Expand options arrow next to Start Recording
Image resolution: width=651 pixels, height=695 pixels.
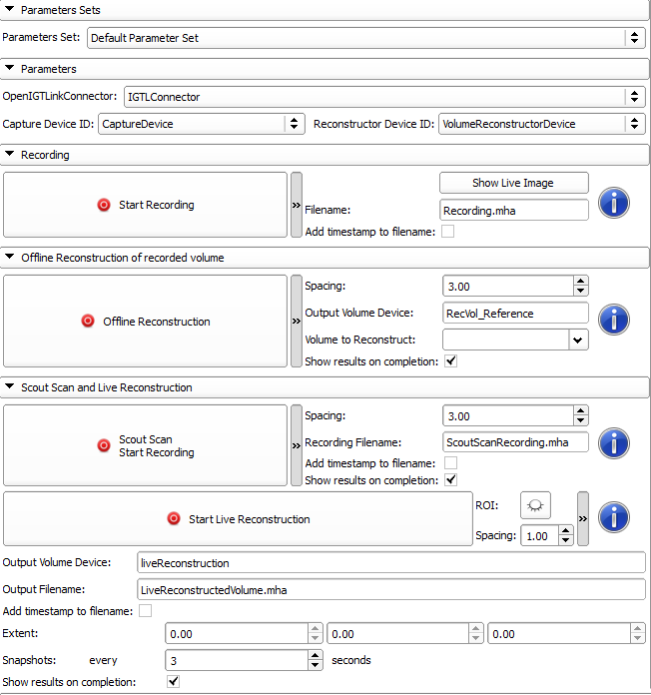296,205
